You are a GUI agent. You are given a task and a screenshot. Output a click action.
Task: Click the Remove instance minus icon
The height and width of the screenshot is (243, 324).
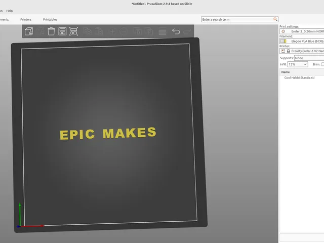pyautogui.click(x=124, y=31)
